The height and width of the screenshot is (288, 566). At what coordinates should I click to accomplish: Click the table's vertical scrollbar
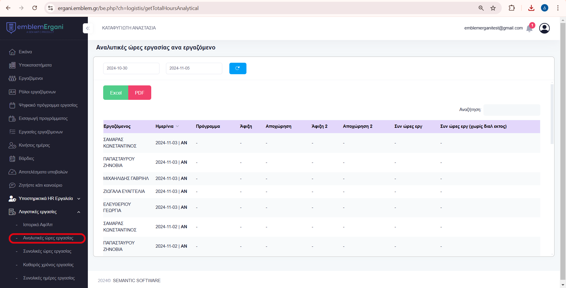pyautogui.click(x=552, y=114)
